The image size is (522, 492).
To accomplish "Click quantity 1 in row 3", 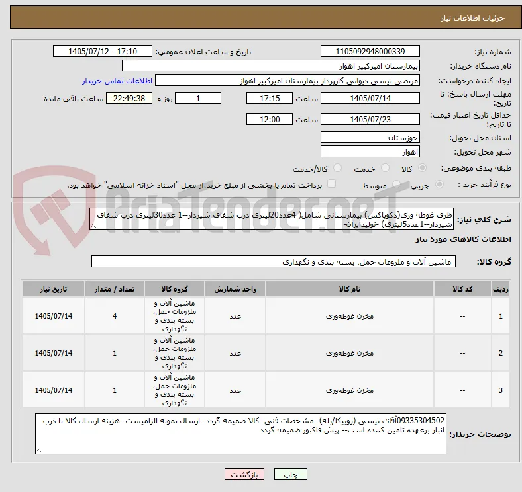I will (115, 390).
